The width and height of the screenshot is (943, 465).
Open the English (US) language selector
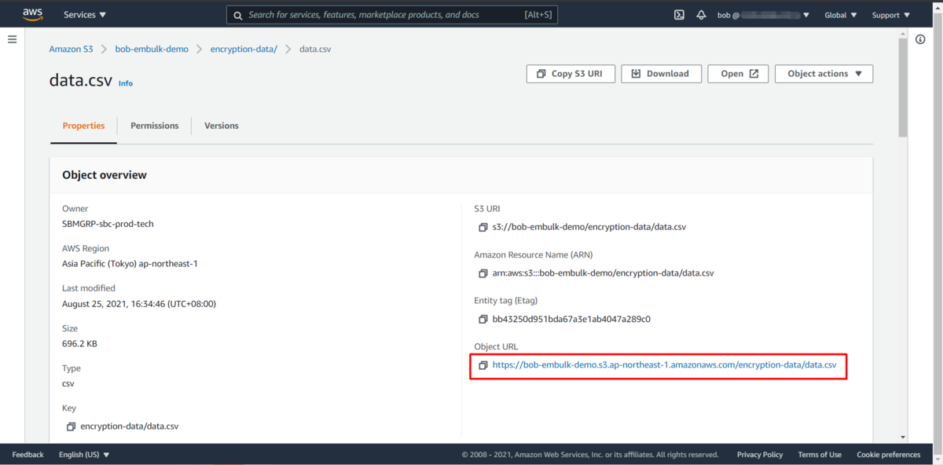pyautogui.click(x=84, y=455)
